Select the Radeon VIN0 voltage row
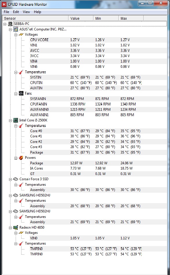Screen dimensions: 170x275 tap(98, 238)
